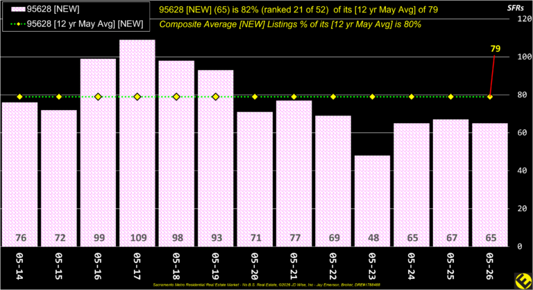Image resolution: width=533 pixels, height=290 pixels.
Task: Click the yellow diamond marker above 05-26
Action: pyautogui.click(x=490, y=97)
